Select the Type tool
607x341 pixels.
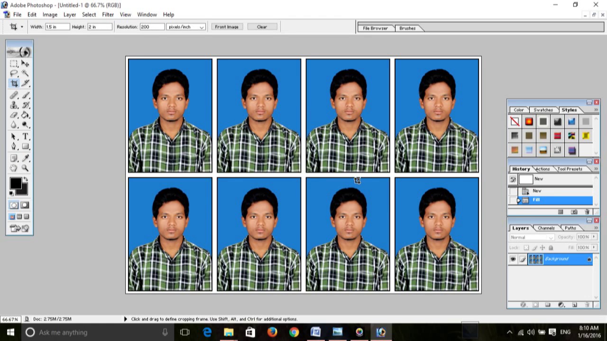(x=25, y=137)
